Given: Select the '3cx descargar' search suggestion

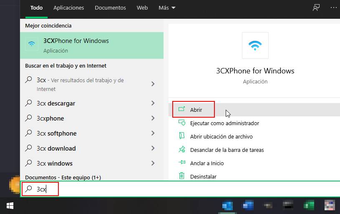Looking at the screenshot, I should (x=92, y=103).
